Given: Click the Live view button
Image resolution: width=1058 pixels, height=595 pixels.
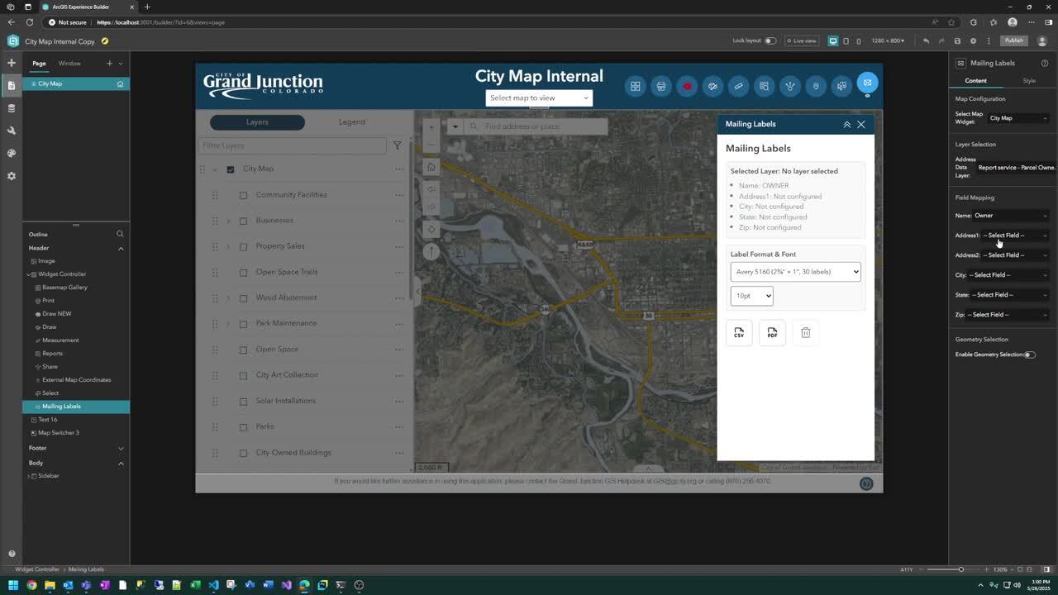Looking at the screenshot, I should (x=801, y=40).
